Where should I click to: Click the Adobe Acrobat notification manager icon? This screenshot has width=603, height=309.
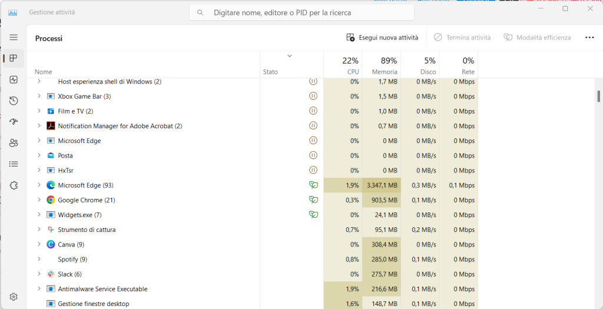51,126
